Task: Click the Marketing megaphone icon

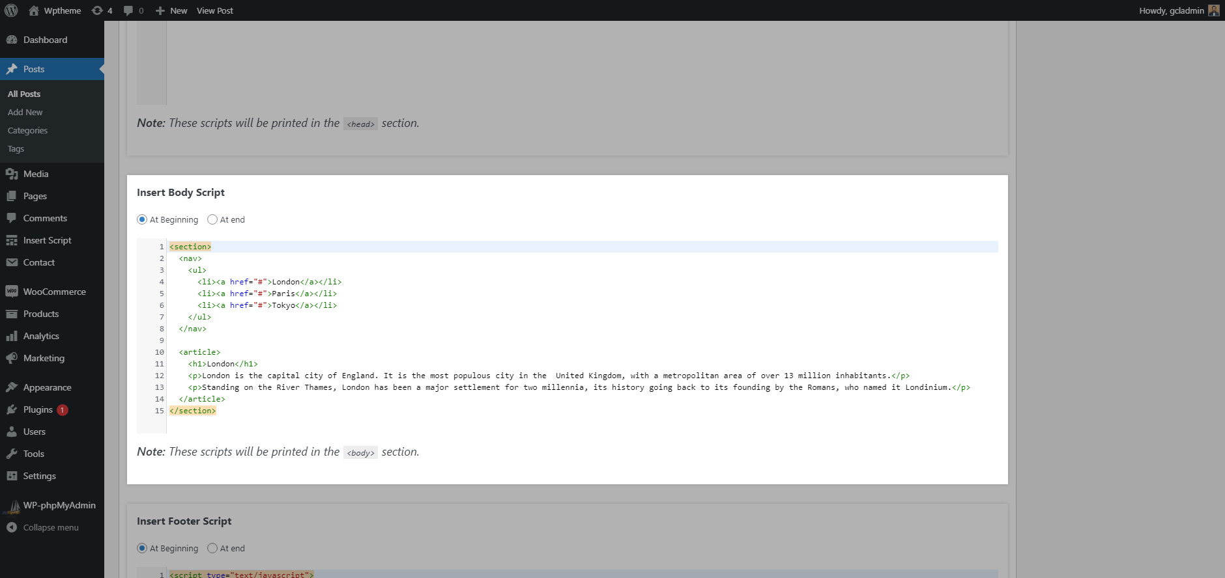Action: 12,358
